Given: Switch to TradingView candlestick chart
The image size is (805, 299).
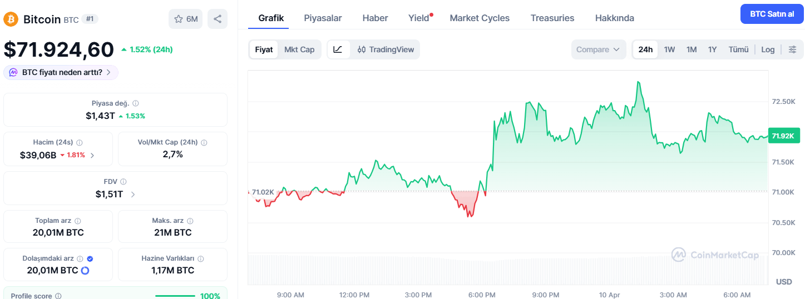Looking at the screenshot, I should tap(386, 49).
